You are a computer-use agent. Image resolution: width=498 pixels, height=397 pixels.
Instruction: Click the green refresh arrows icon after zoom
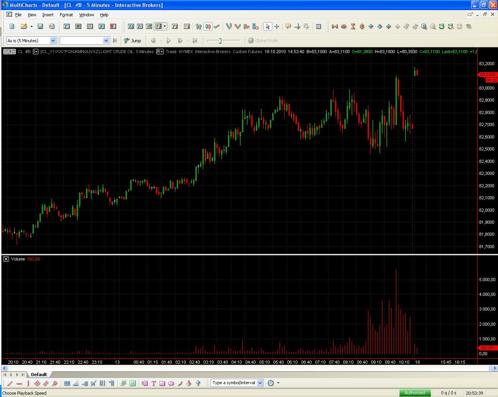[442, 26]
